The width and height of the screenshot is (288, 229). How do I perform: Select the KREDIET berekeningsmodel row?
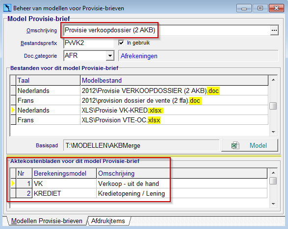tap(139, 193)
